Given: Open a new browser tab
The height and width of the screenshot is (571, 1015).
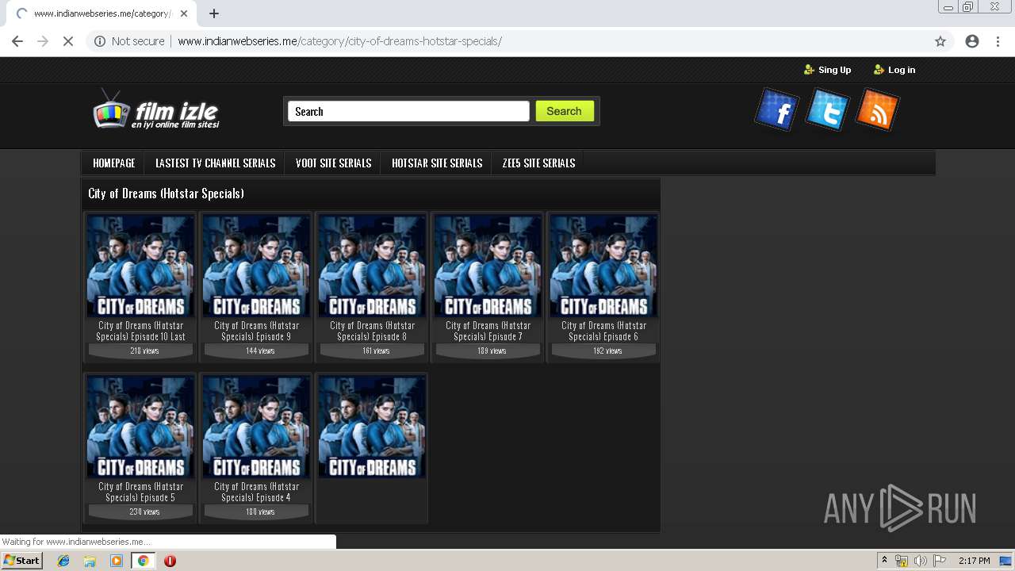Looking at the screenshot, I should click(x=214, y=13).
